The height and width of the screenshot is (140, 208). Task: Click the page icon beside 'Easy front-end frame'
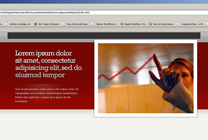[64, 24]
